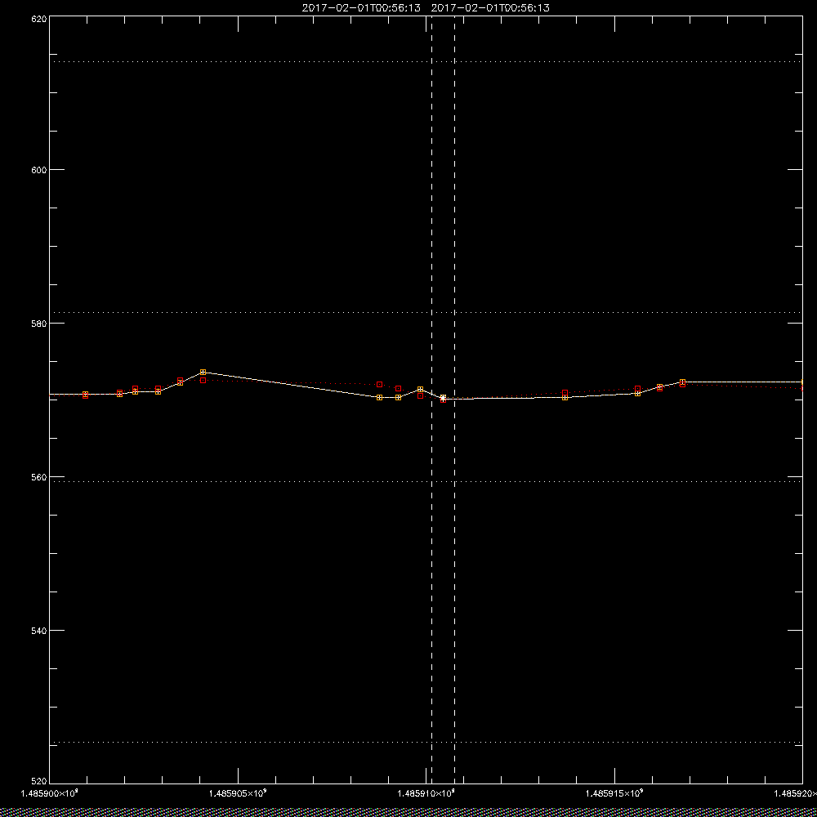
Task: Select the 540 y-axis label
Action: click(39, 631)
